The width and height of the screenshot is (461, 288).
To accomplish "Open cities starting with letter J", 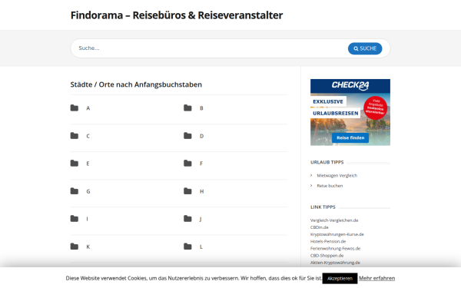I will [201, 219].
